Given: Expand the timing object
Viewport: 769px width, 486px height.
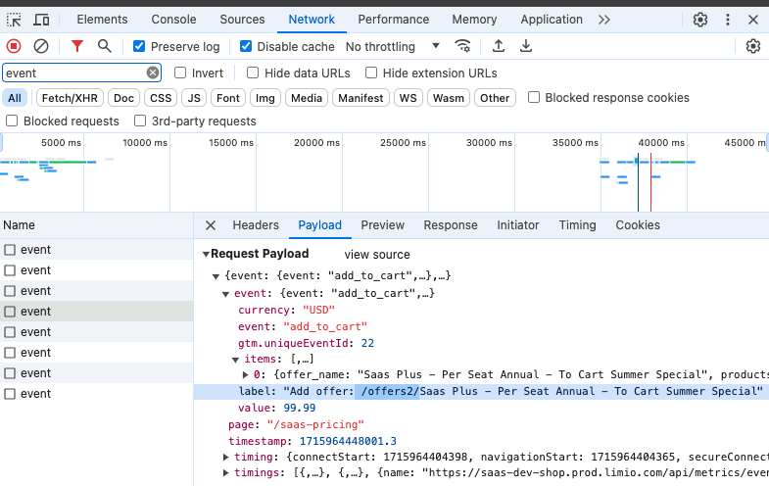Looking at the screenshot, I should click(225, 457).
